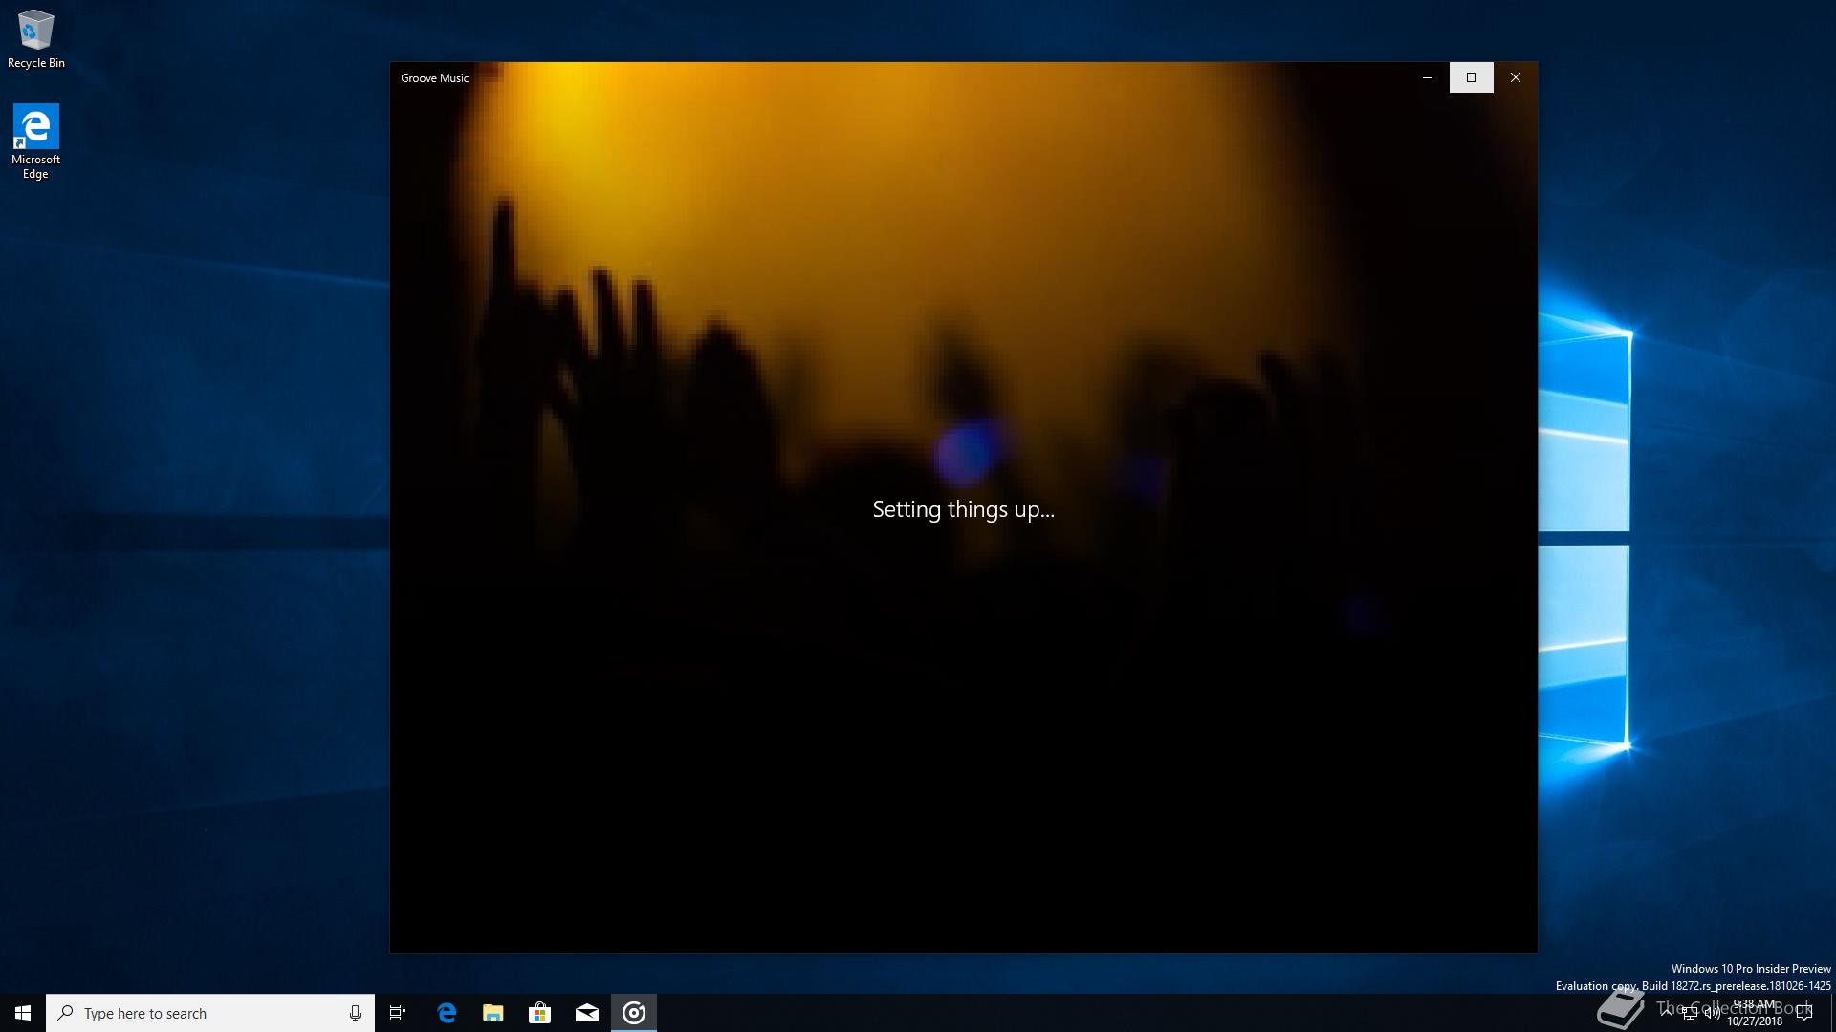Screen dimensions: 1836x1032
Task: Click the 'Setting things up...' message
Action: click(x=963, y=510)
